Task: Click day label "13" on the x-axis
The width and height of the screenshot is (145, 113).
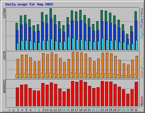Action: 59,110
